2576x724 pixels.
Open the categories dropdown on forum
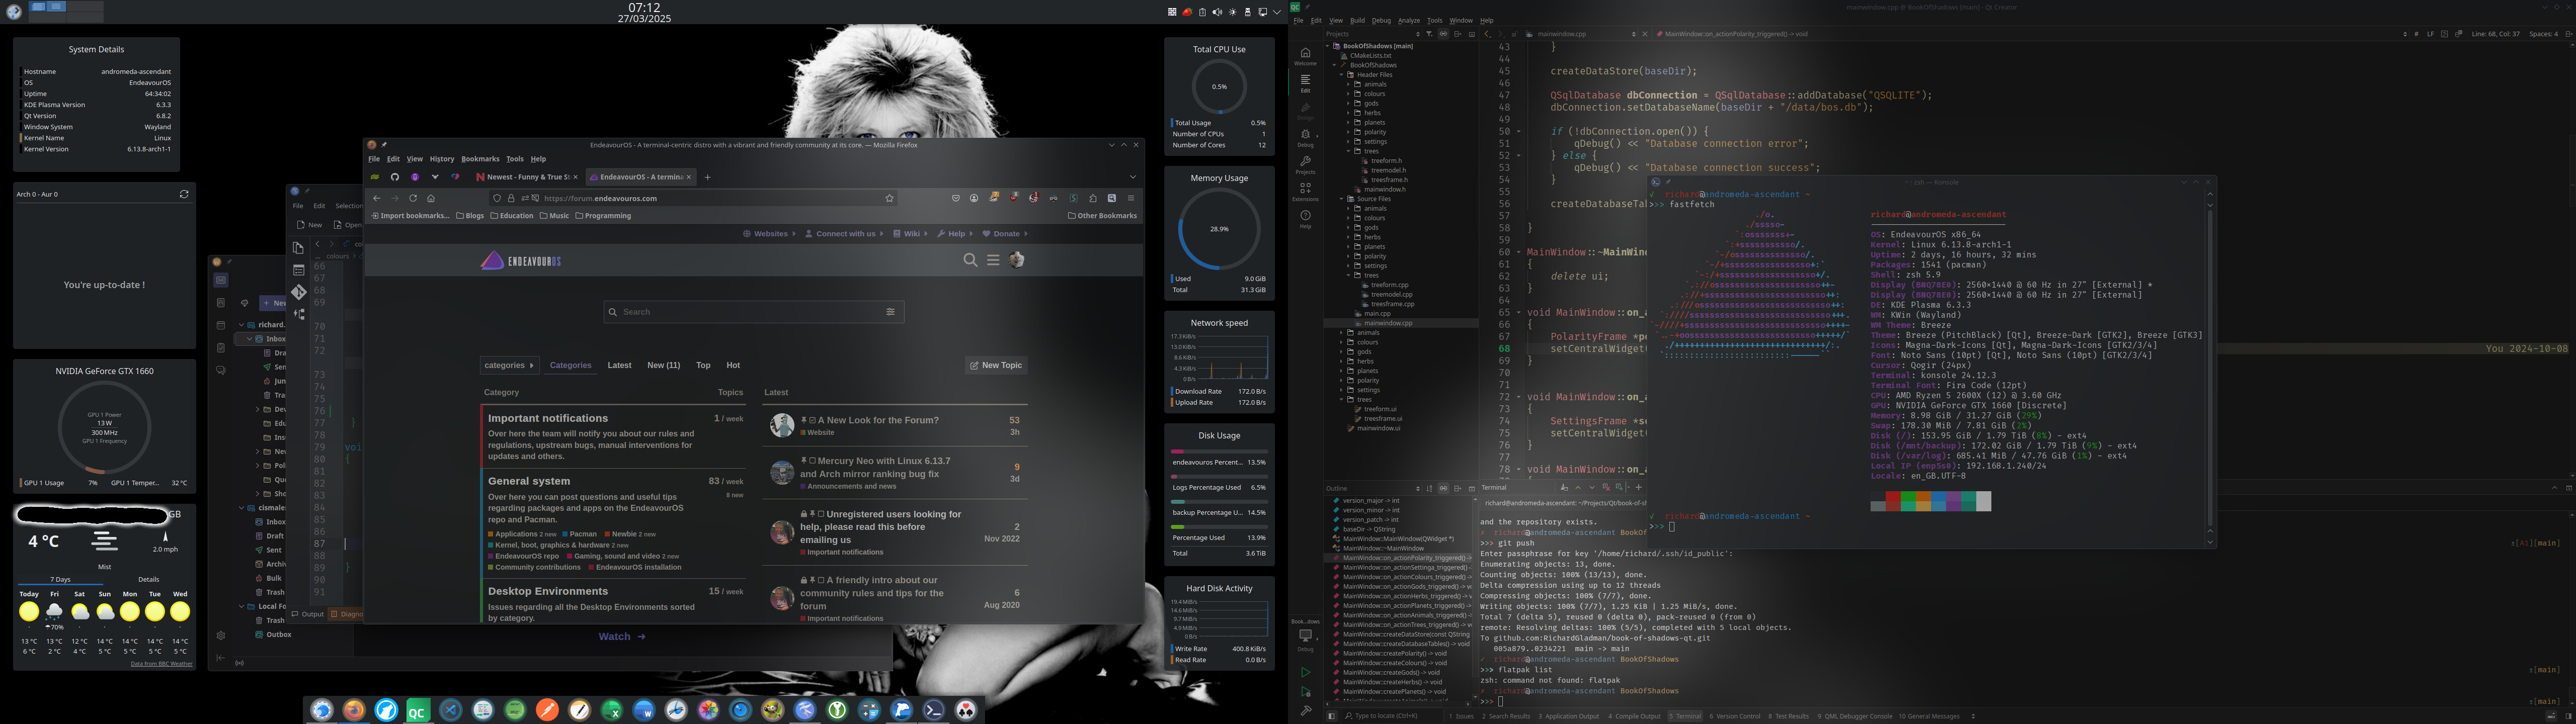click(x=509, y=365)
